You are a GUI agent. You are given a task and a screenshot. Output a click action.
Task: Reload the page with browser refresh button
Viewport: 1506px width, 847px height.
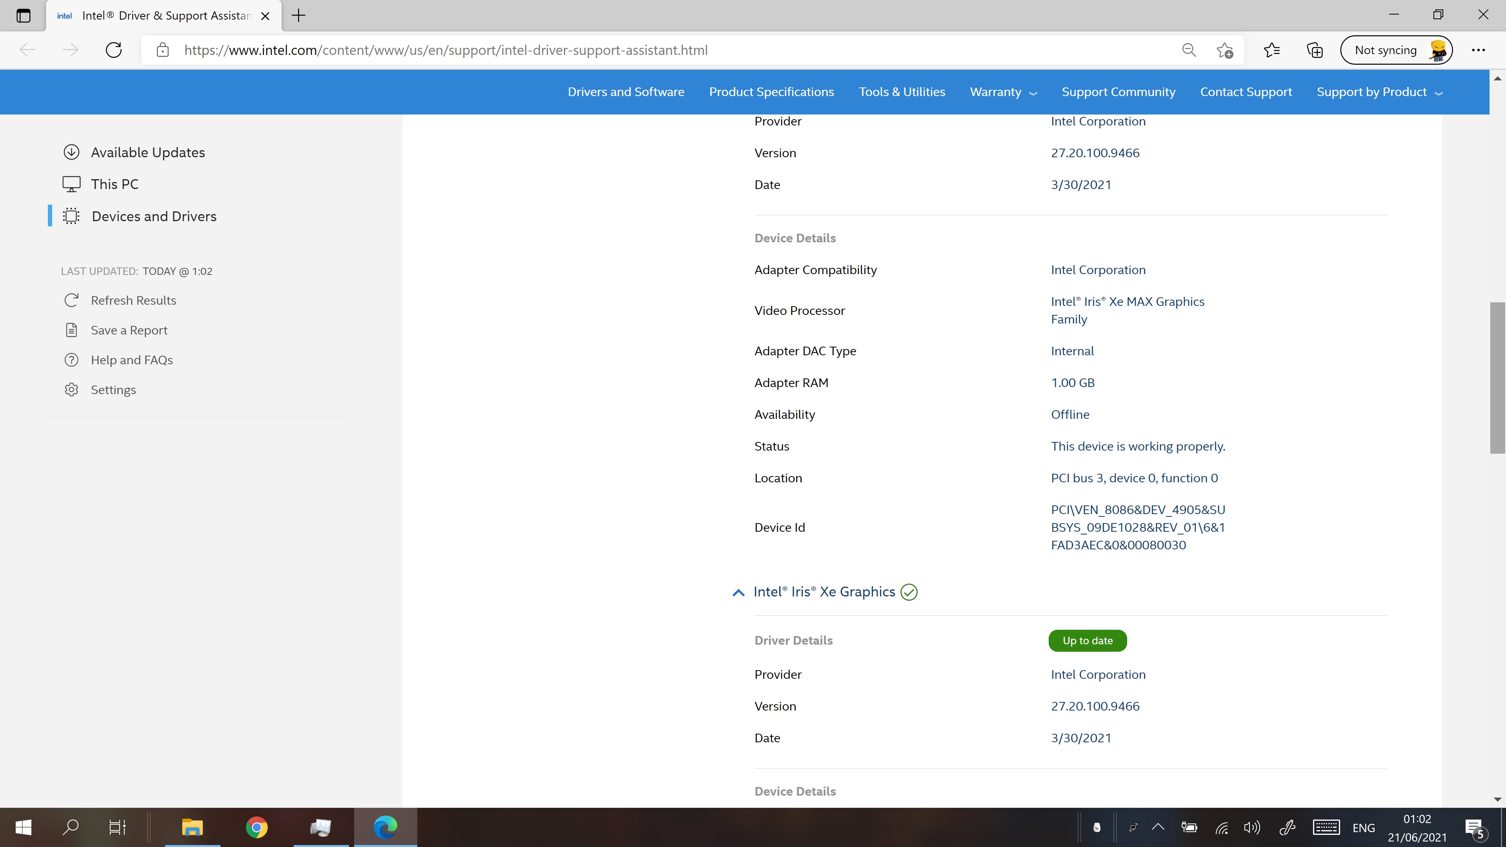113,50
